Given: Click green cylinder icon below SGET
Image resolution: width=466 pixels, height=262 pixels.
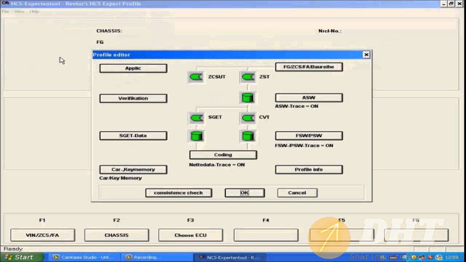Looking at the screenshot, I should pyautogui.click(x=197, y=136).
